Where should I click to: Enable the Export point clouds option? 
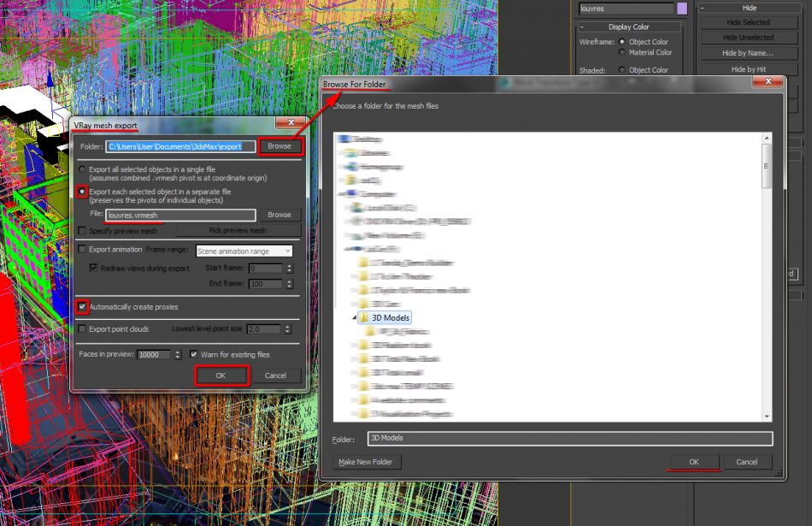81,328
